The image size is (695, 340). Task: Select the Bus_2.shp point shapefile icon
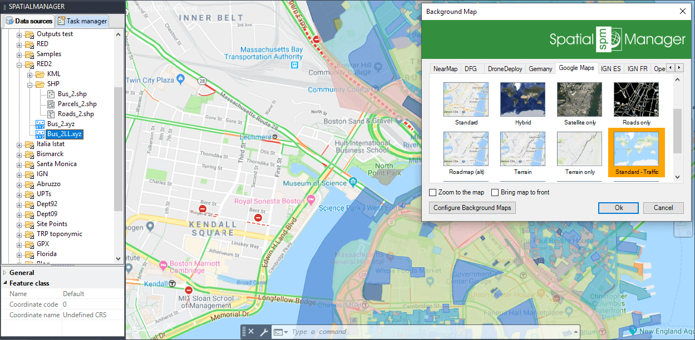(51, 94)
